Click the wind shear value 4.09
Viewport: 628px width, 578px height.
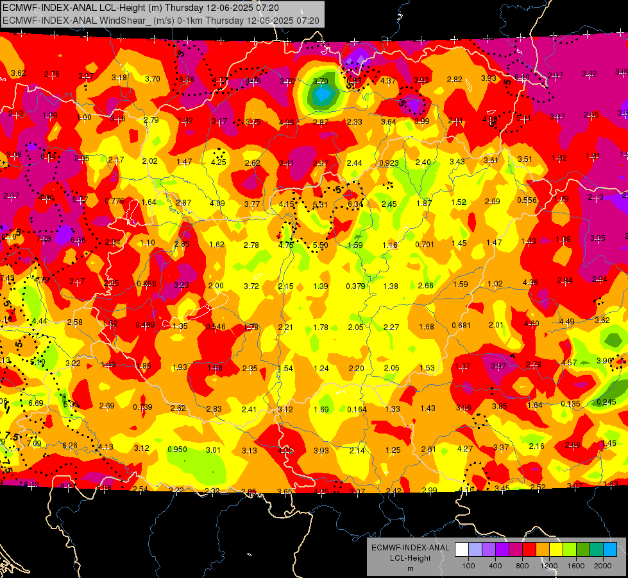[x=217, y=204]
